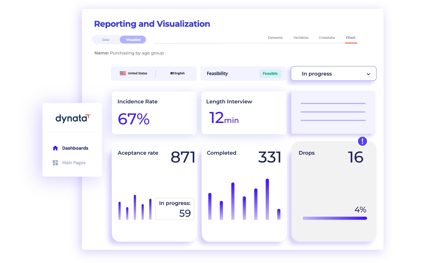Click the United States flag icon
The image size is (428, 263).
tap(123, 73)
